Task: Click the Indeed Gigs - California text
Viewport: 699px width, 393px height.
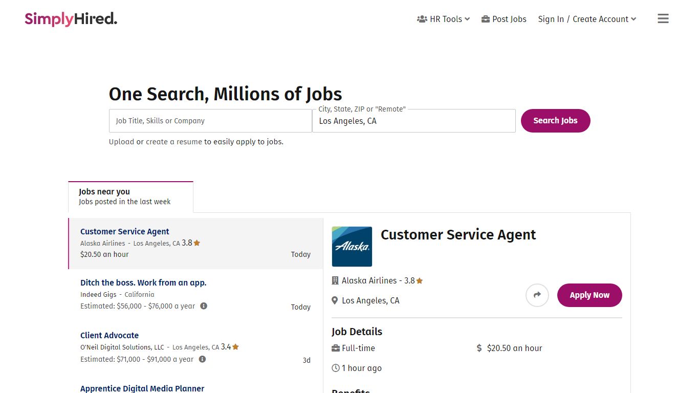Action: tap(117, 294)
